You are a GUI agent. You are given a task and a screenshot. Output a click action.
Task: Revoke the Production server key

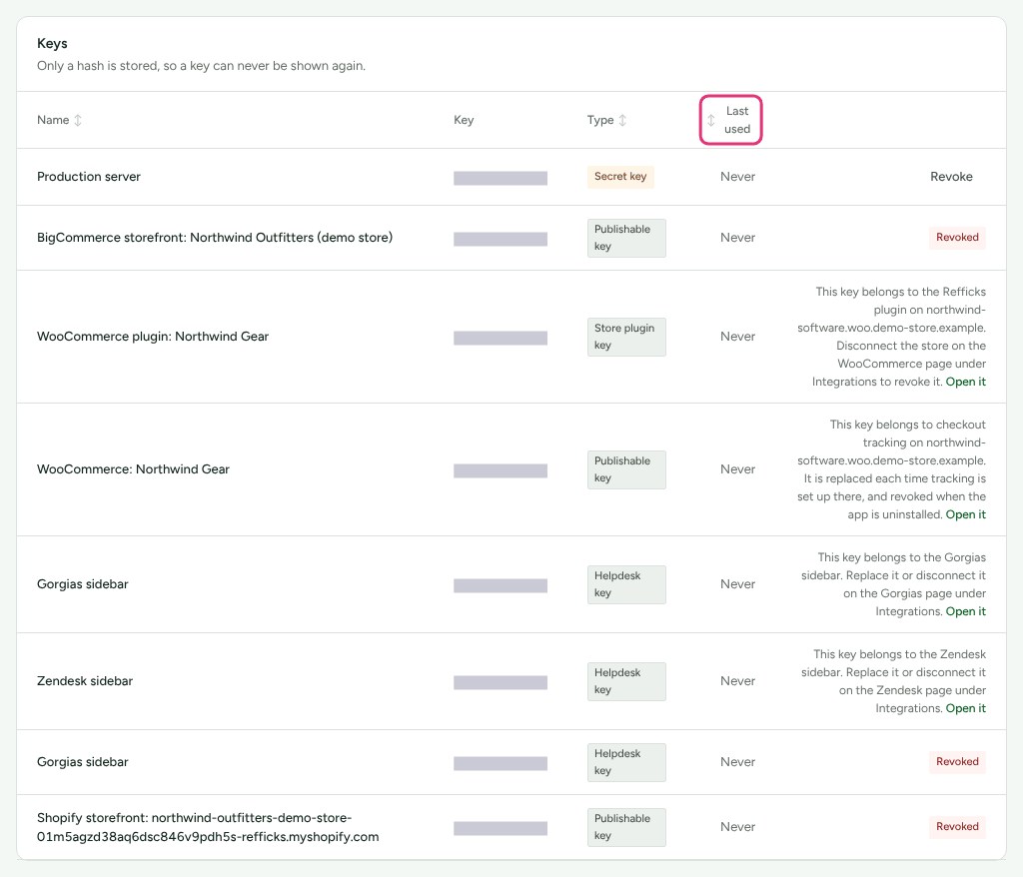(x=951, y=177)
